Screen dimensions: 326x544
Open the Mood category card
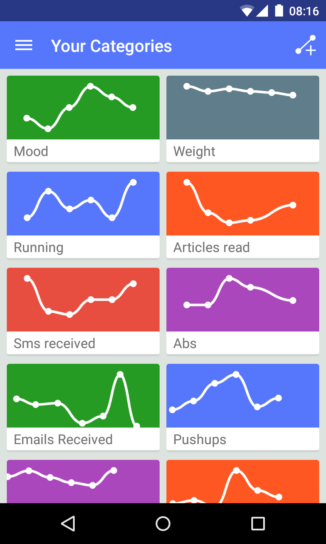coord(83,119)
